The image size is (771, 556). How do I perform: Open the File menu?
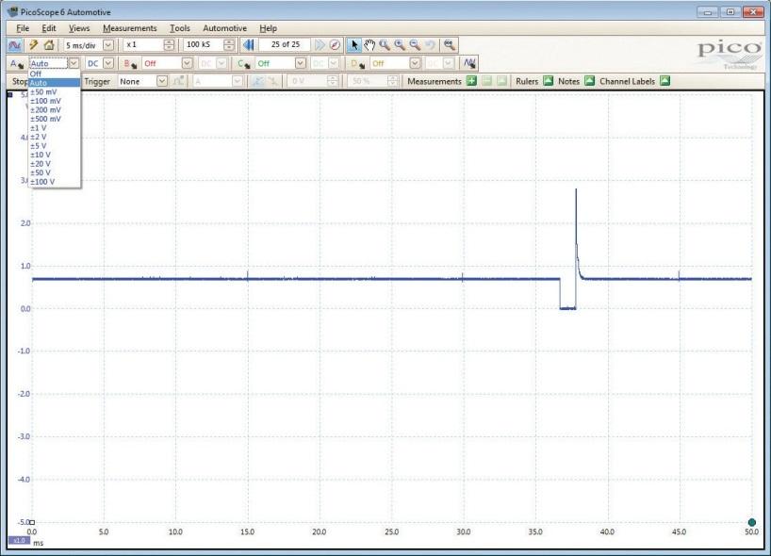(x=23, y=28)
